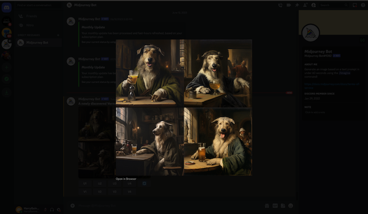Open the help question mark icon
The image size is (368, 214).
click(x=363, y=5)
